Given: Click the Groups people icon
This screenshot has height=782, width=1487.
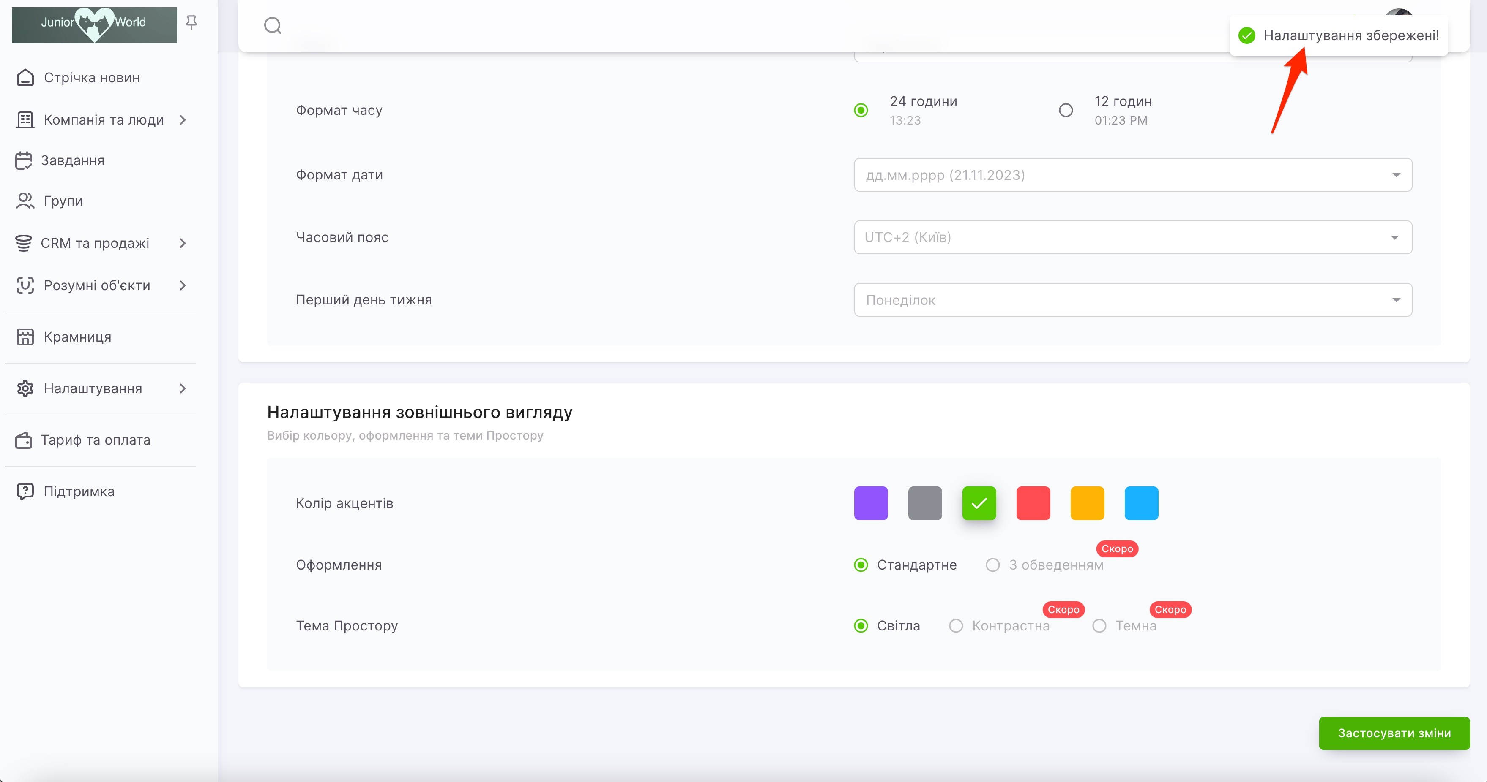Looking at the screenshot, I should pos(25,201).
